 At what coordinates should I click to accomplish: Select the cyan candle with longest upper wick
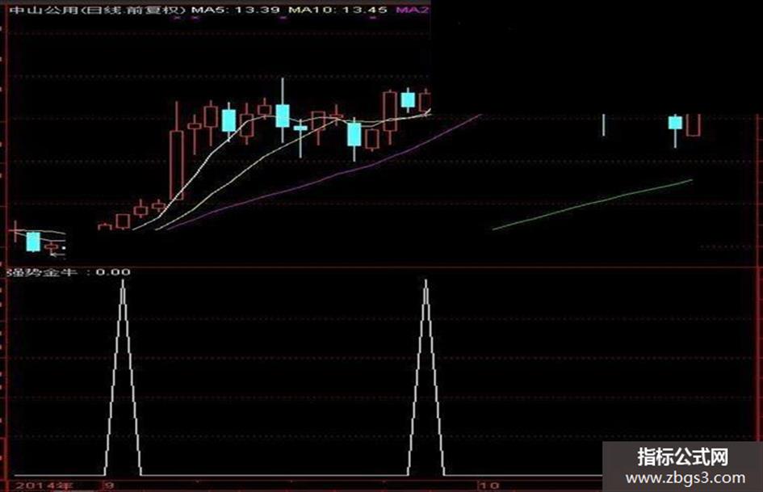(283, 111)
